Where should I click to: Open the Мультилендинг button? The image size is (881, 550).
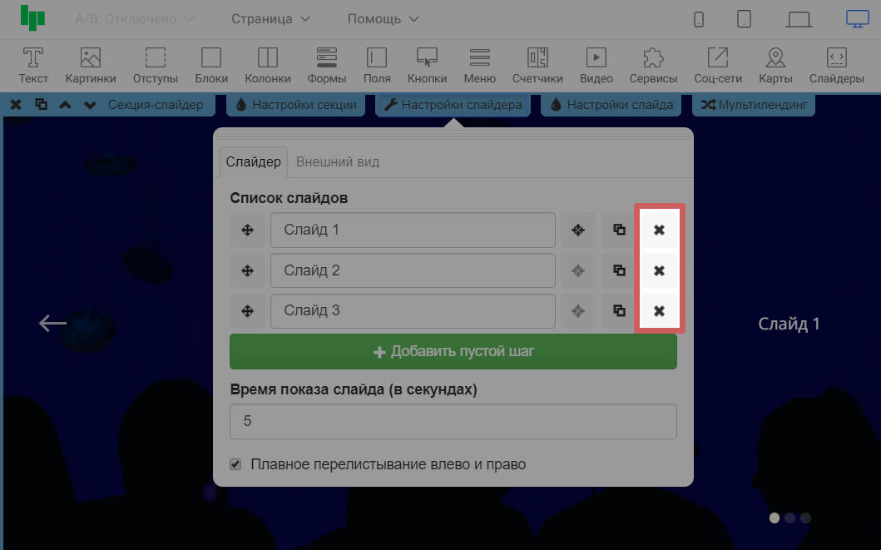click(754, 105)
